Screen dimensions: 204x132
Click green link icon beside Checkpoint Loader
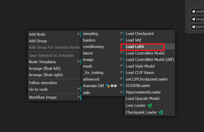coord(161,112)
